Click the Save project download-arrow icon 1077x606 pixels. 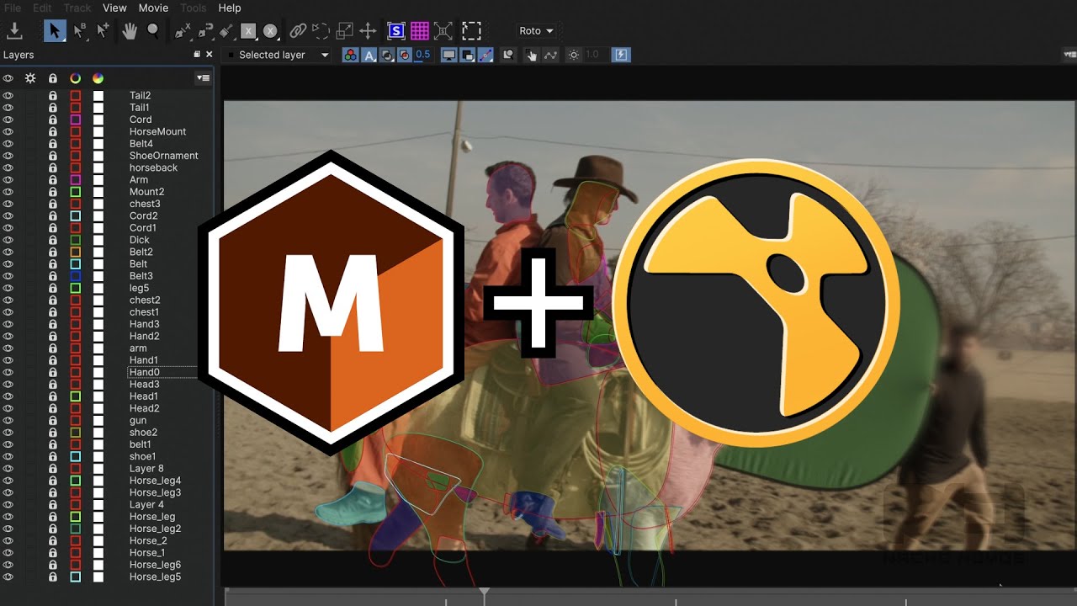click(13, 31)
